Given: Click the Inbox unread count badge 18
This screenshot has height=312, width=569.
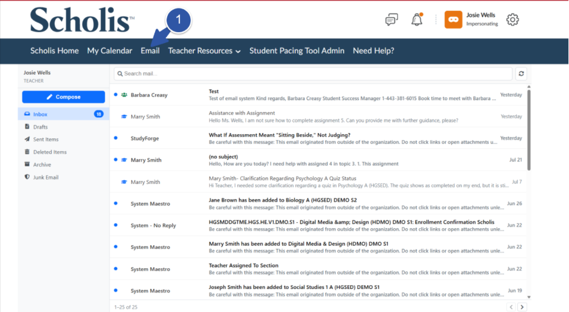Looking at the screenshot, I should [x=98, y=114].
